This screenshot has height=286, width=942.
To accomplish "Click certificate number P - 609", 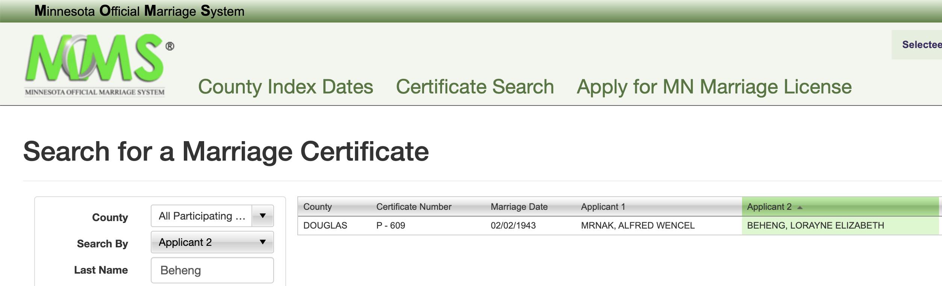I will (391, 226).
